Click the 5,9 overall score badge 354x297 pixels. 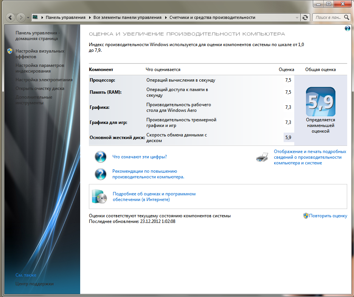coord(320,102)
